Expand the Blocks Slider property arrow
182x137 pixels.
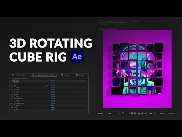click(x=13, y=83)
